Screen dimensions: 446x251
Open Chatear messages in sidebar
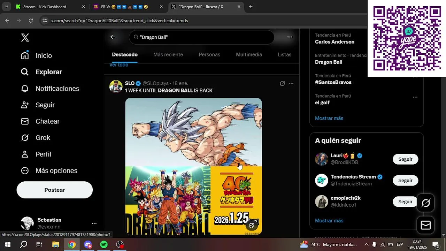(x=40, y=121)
